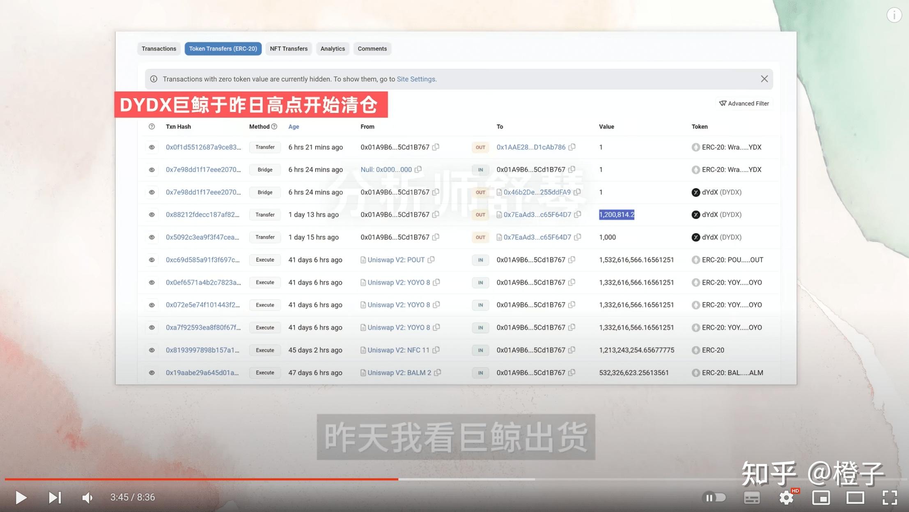Click value 532,326,623.25613561
The height and width of the screenshot is (512, 909).
click(634, 373)
